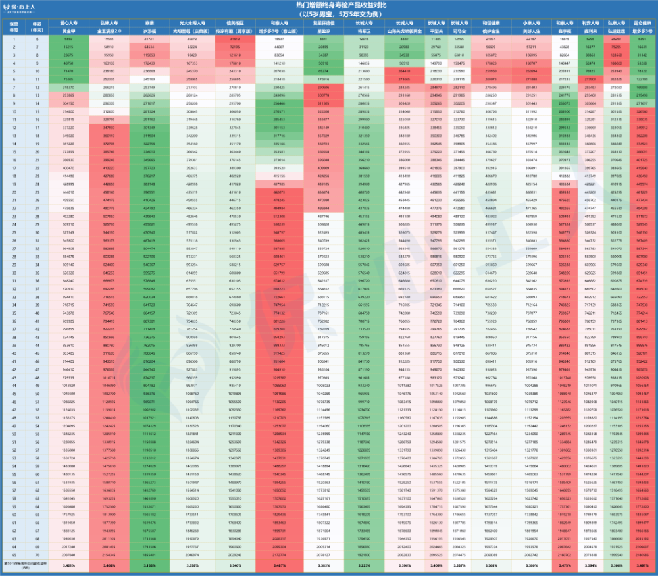Select the 美好人生 product header

pyautogui.click(x=531, y=31)
